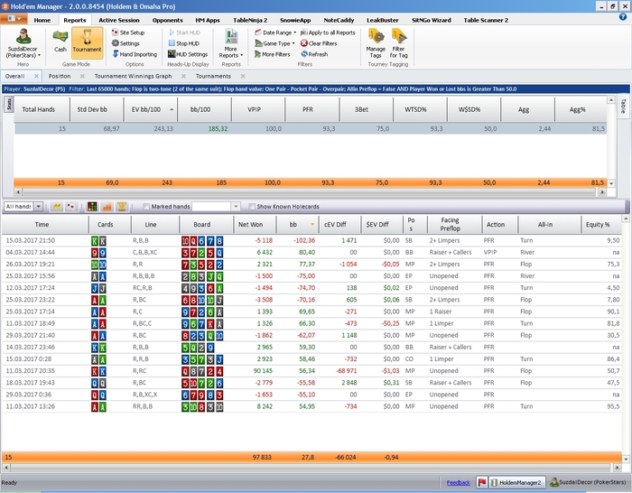Select the hand from 11.03.2017 20:35
Viewport: 632px width, 493px height.
[311, 371]
